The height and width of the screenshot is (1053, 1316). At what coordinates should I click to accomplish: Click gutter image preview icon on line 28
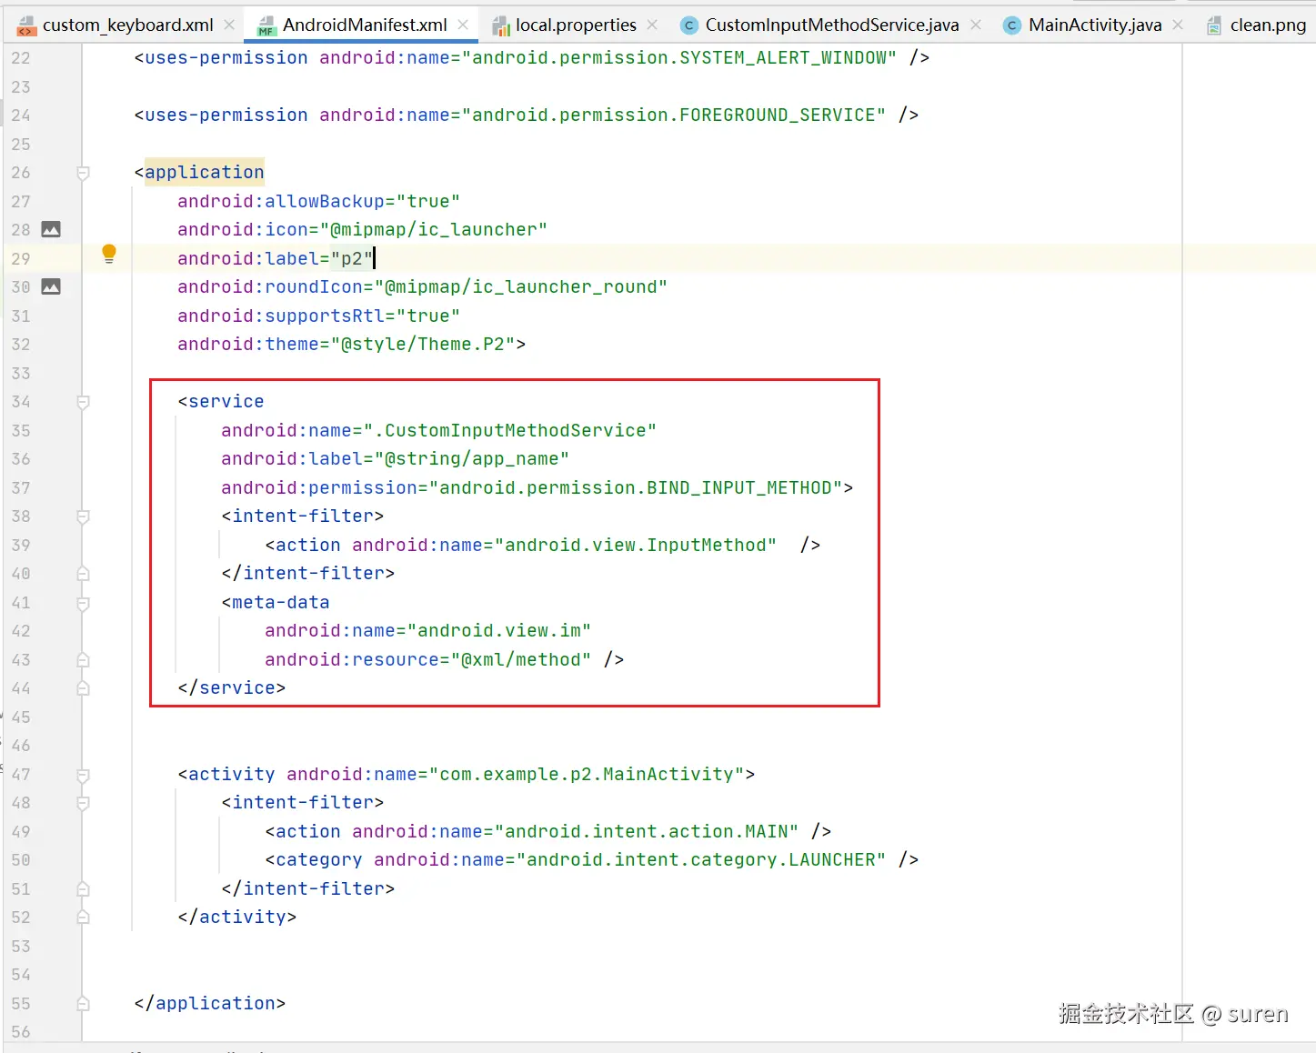point(51,229)
